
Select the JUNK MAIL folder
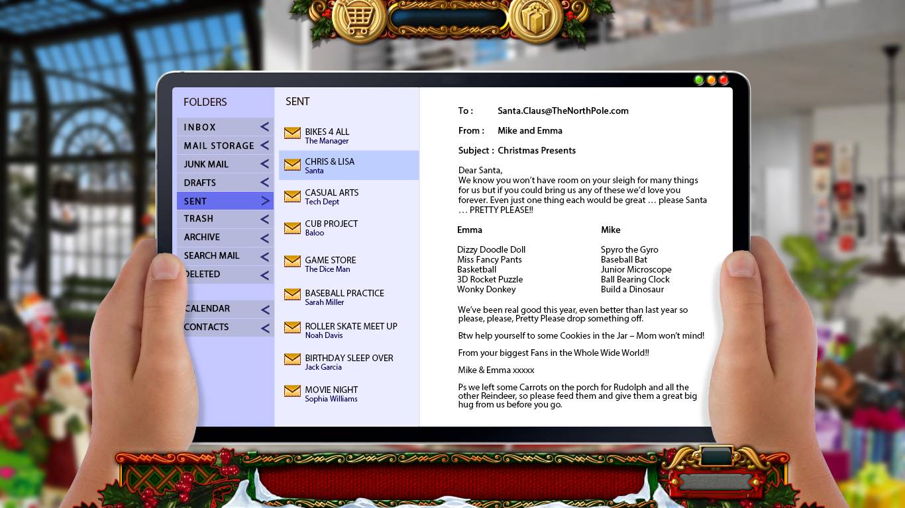coord(206,164)
